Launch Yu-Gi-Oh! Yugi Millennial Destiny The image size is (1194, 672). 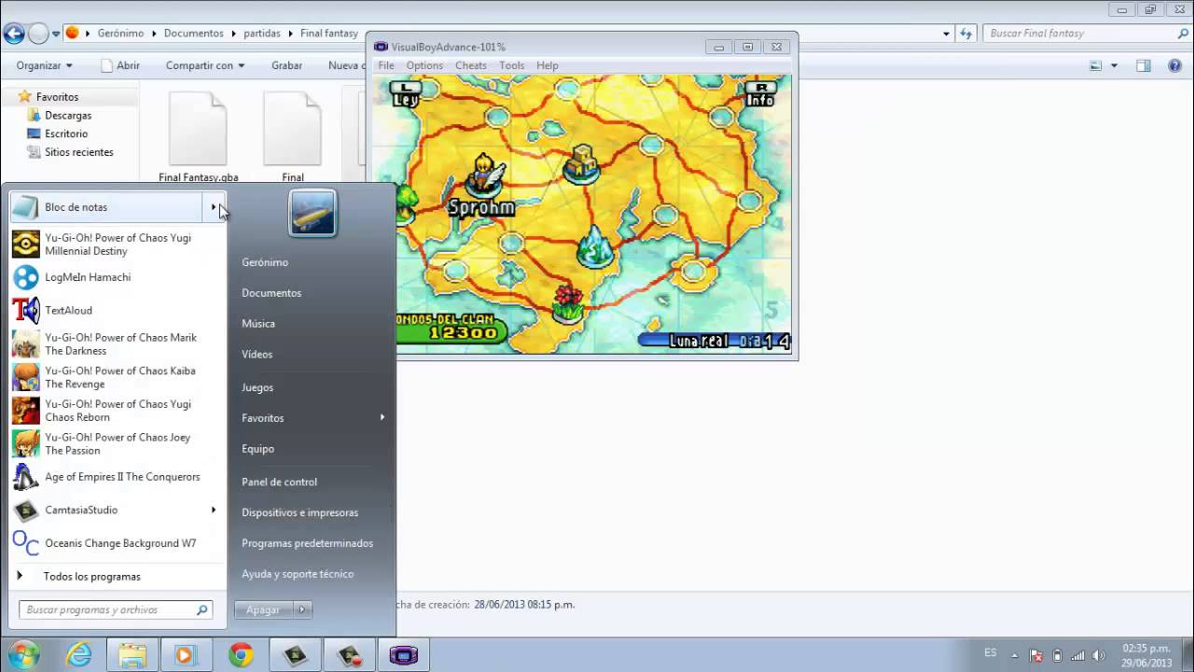pyautogui.click(x=118, y=245)
